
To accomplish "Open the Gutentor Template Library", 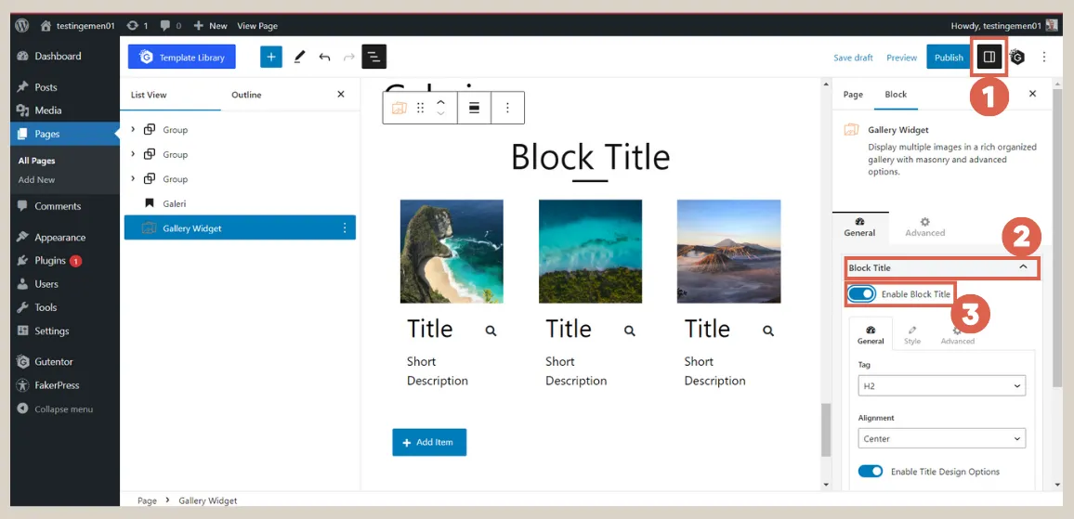I will point(181,58).
